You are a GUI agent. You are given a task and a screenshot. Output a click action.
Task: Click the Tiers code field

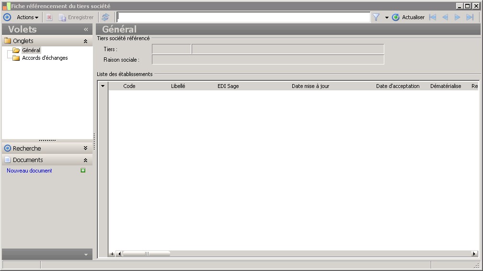click(172, 49)
